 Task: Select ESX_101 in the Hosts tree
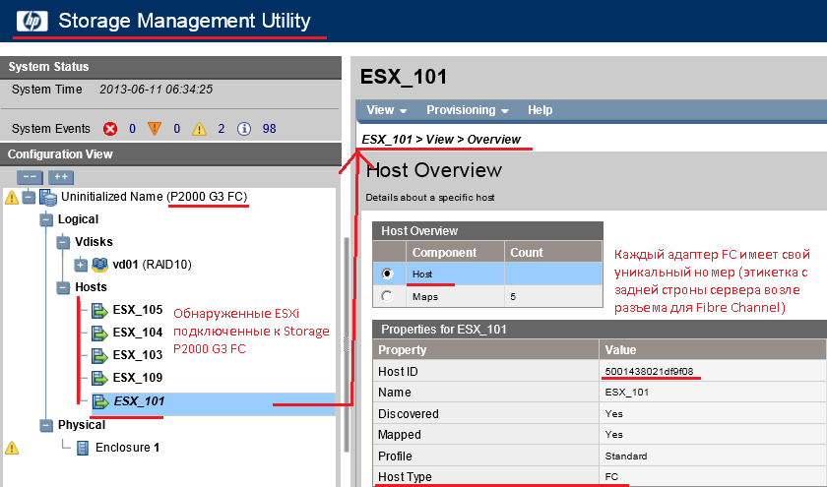coord(139,401)
